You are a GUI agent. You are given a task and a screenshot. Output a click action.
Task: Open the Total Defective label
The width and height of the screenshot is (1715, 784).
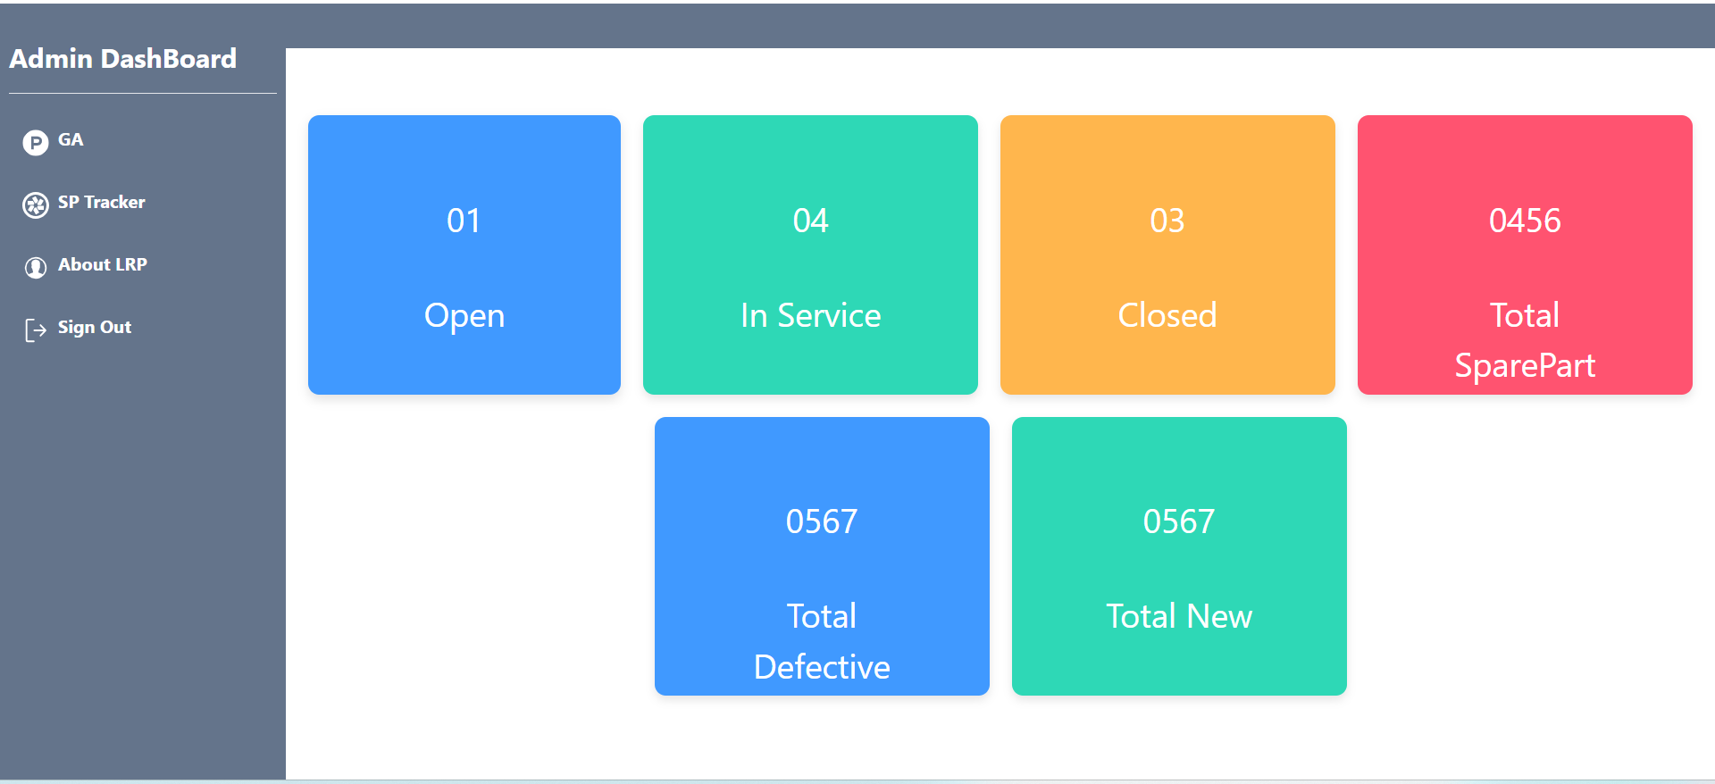click(822, 641)
